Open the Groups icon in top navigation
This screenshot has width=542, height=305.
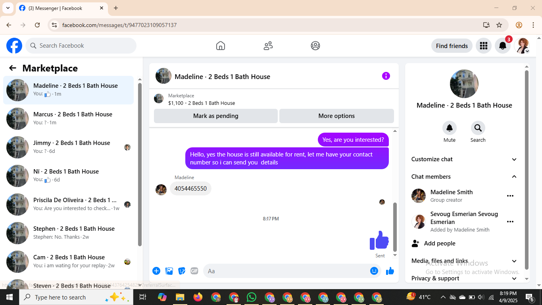point(315,46)
